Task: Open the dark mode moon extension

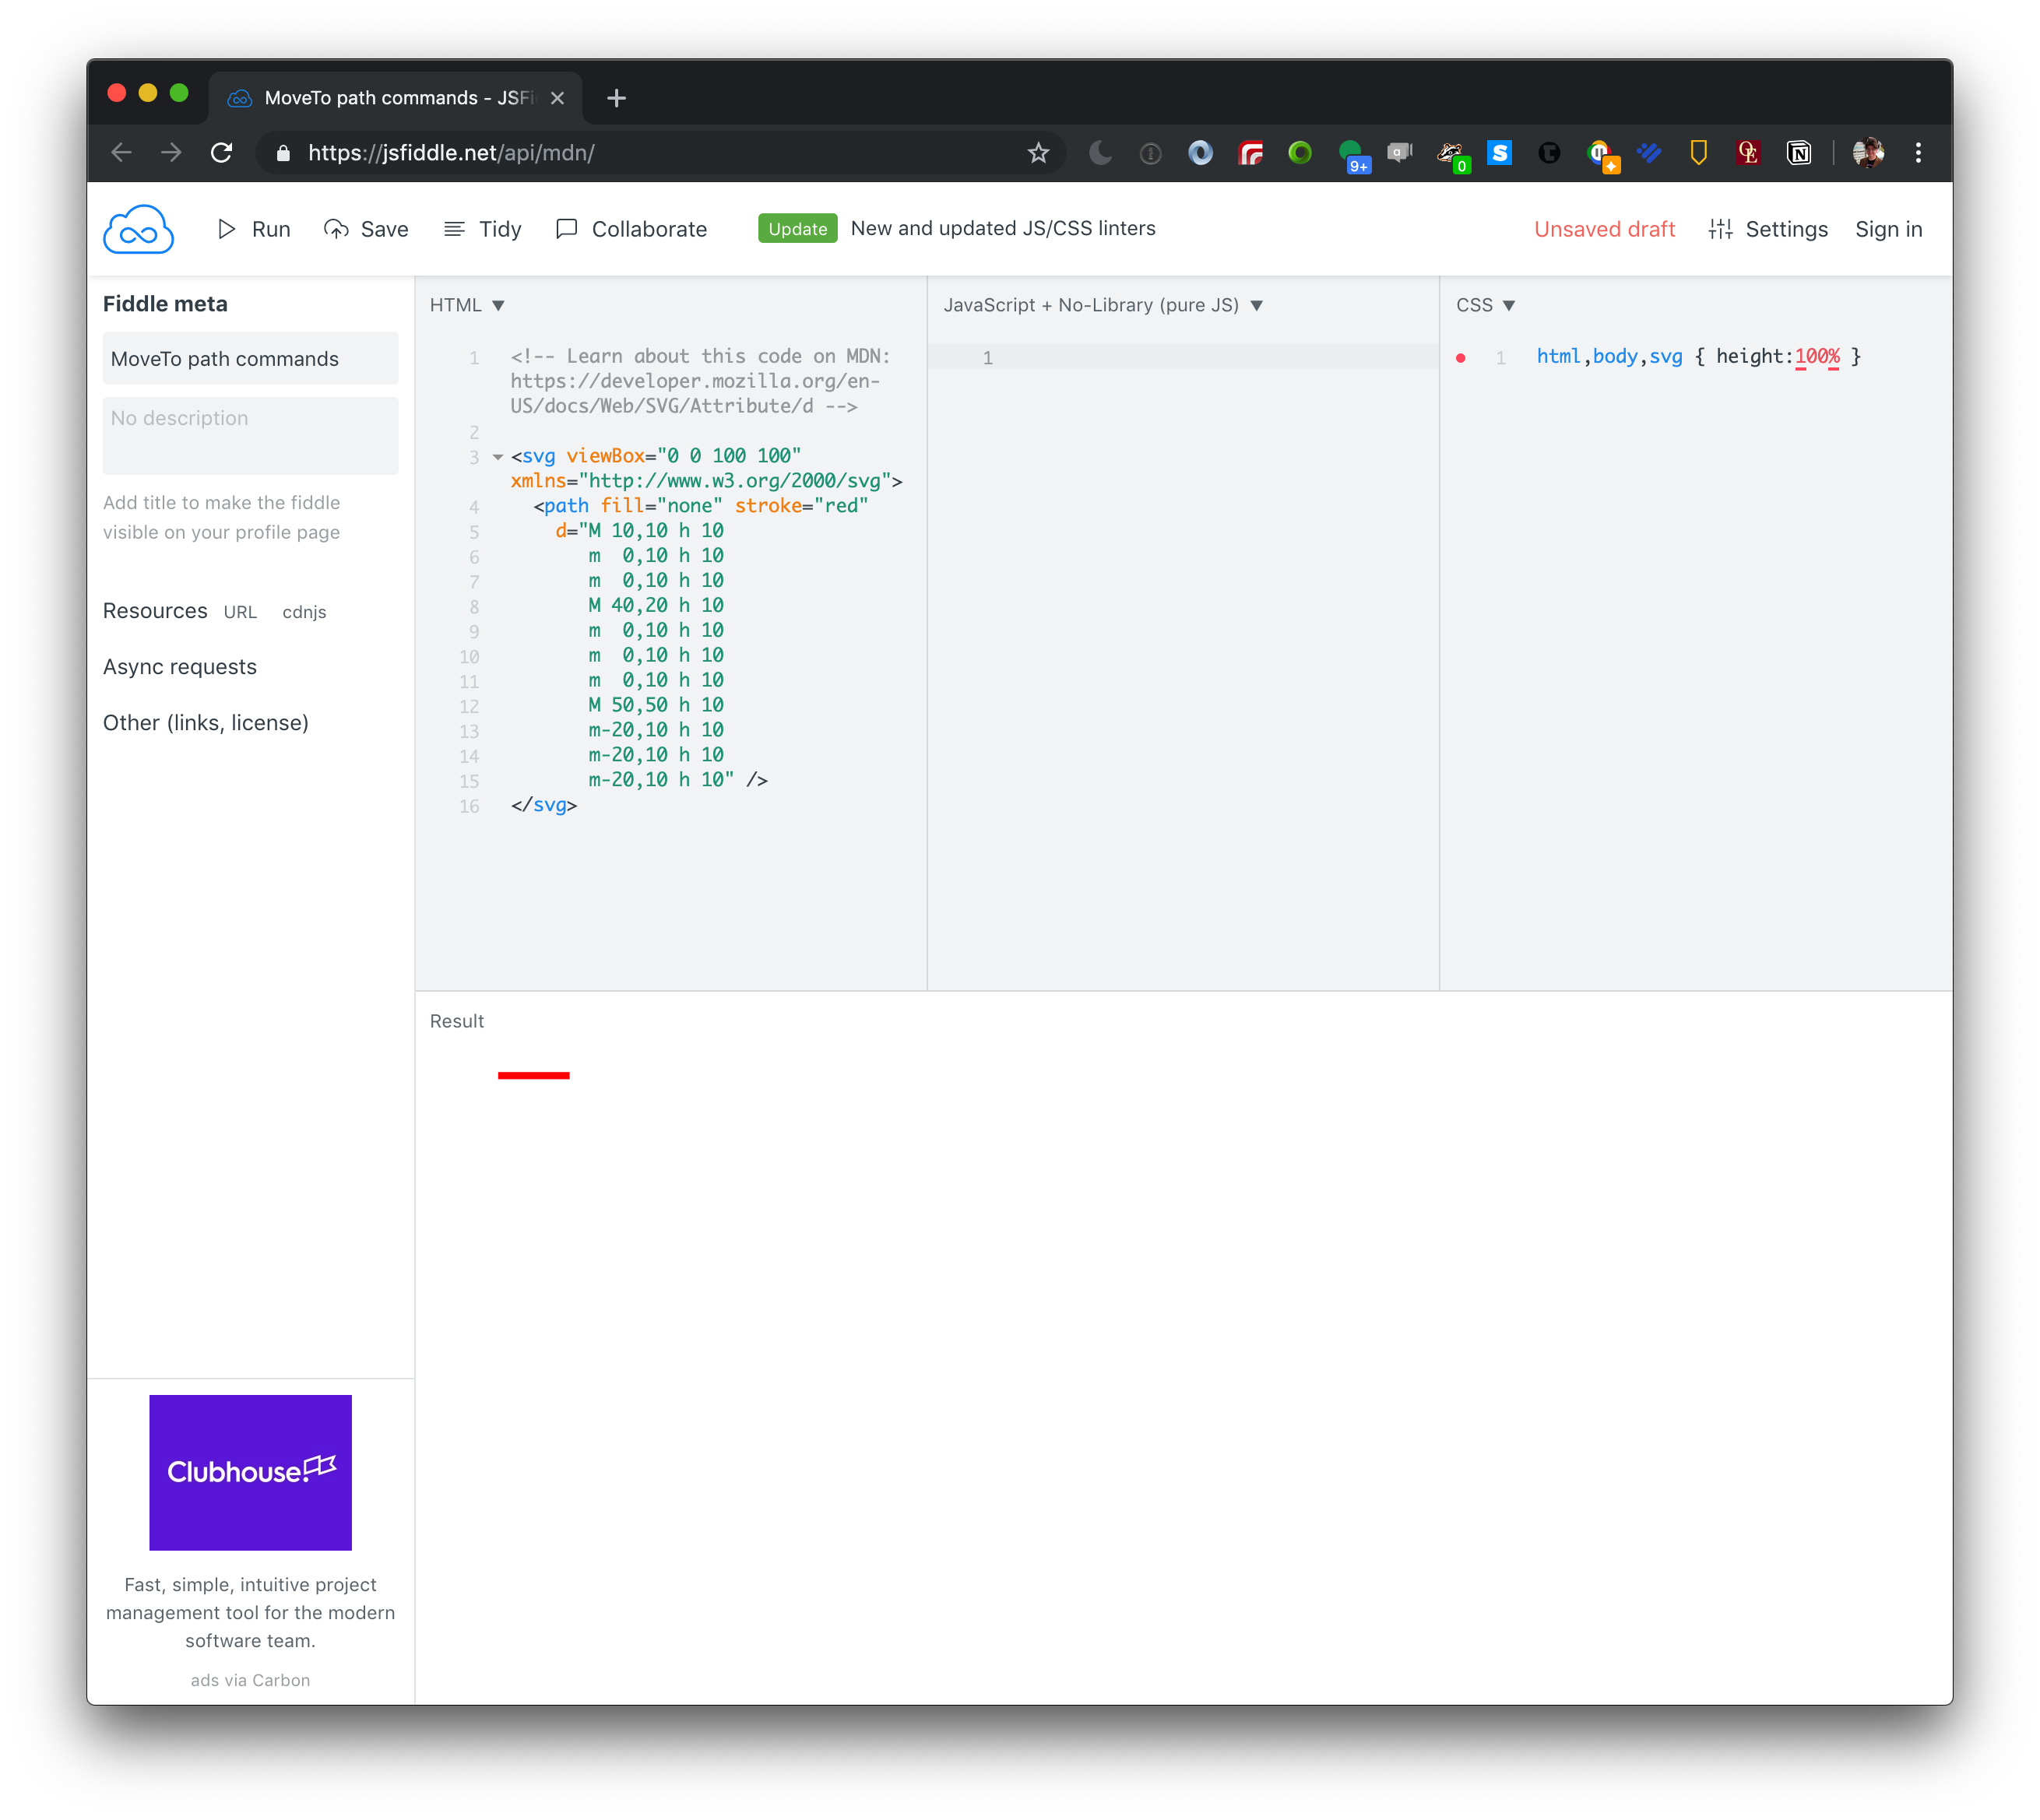Action: [x=1101, y=152]
